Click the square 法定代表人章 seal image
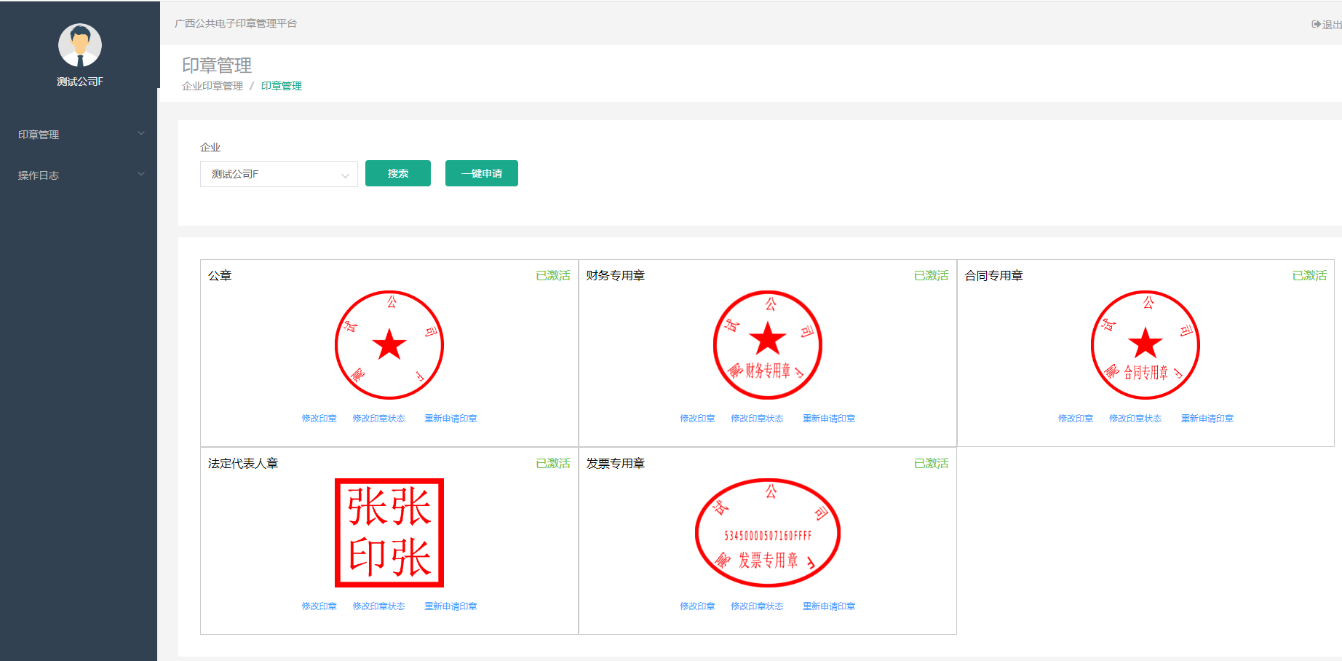Screen dimensions: 1342x661 click(389, 533)
